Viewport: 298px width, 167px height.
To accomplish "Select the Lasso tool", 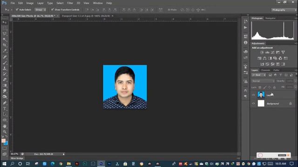I will (5, 34).
